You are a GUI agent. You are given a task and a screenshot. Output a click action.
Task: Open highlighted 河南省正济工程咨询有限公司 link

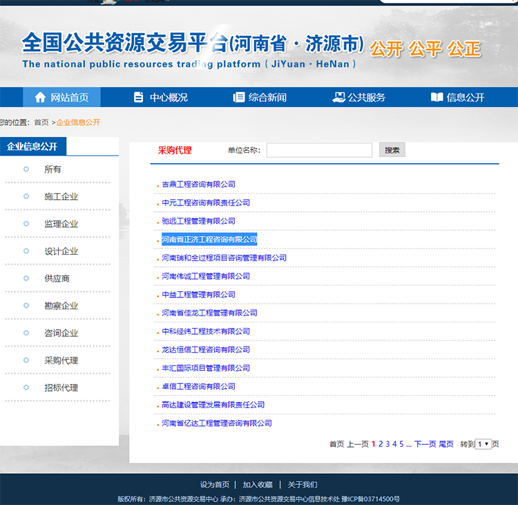tap(209, 239)
